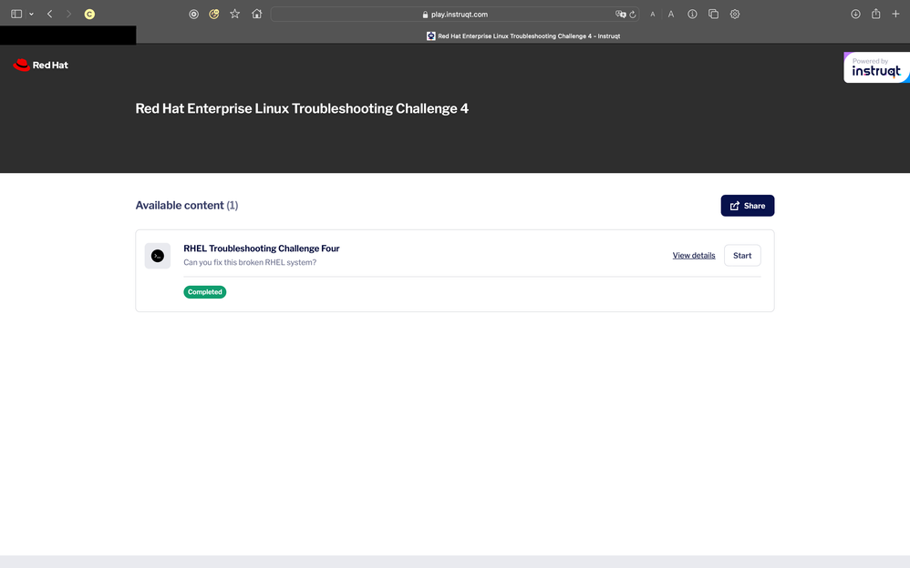
Task: Open the Safari share sheet icon
Action: coord(875,15)
